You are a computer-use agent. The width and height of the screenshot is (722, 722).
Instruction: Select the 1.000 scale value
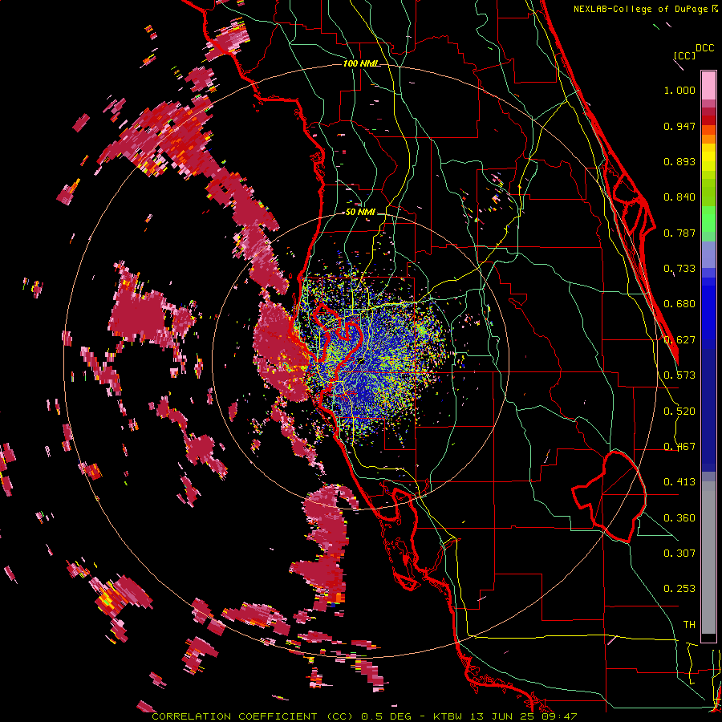click(x=679, y=90)
